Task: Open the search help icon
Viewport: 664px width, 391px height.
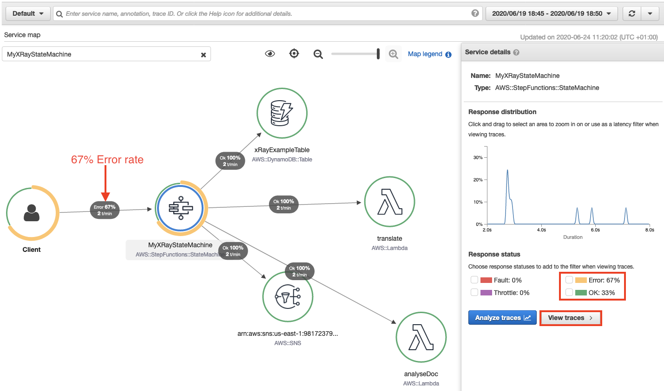Action: [475, 13]
